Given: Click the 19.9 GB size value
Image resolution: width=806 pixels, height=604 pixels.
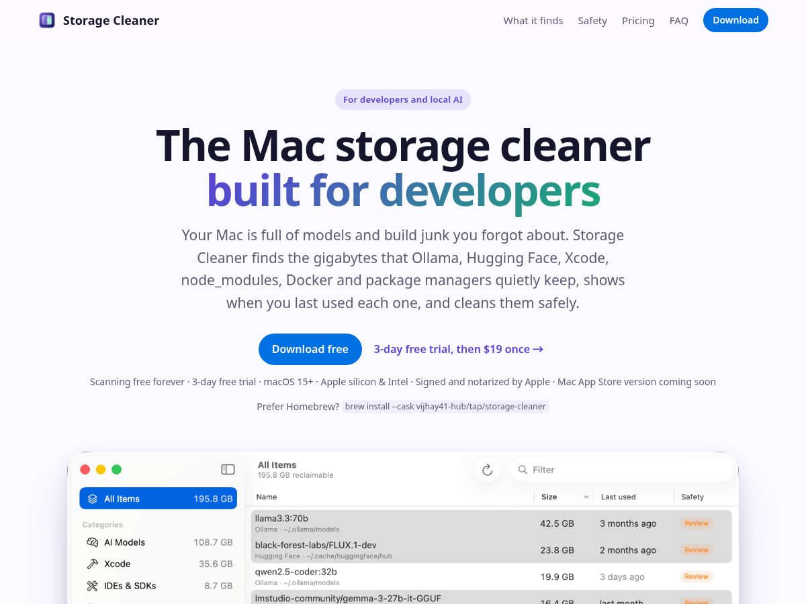Looking at the screenshot, I should pyautogui.click(x=557, y=576).
